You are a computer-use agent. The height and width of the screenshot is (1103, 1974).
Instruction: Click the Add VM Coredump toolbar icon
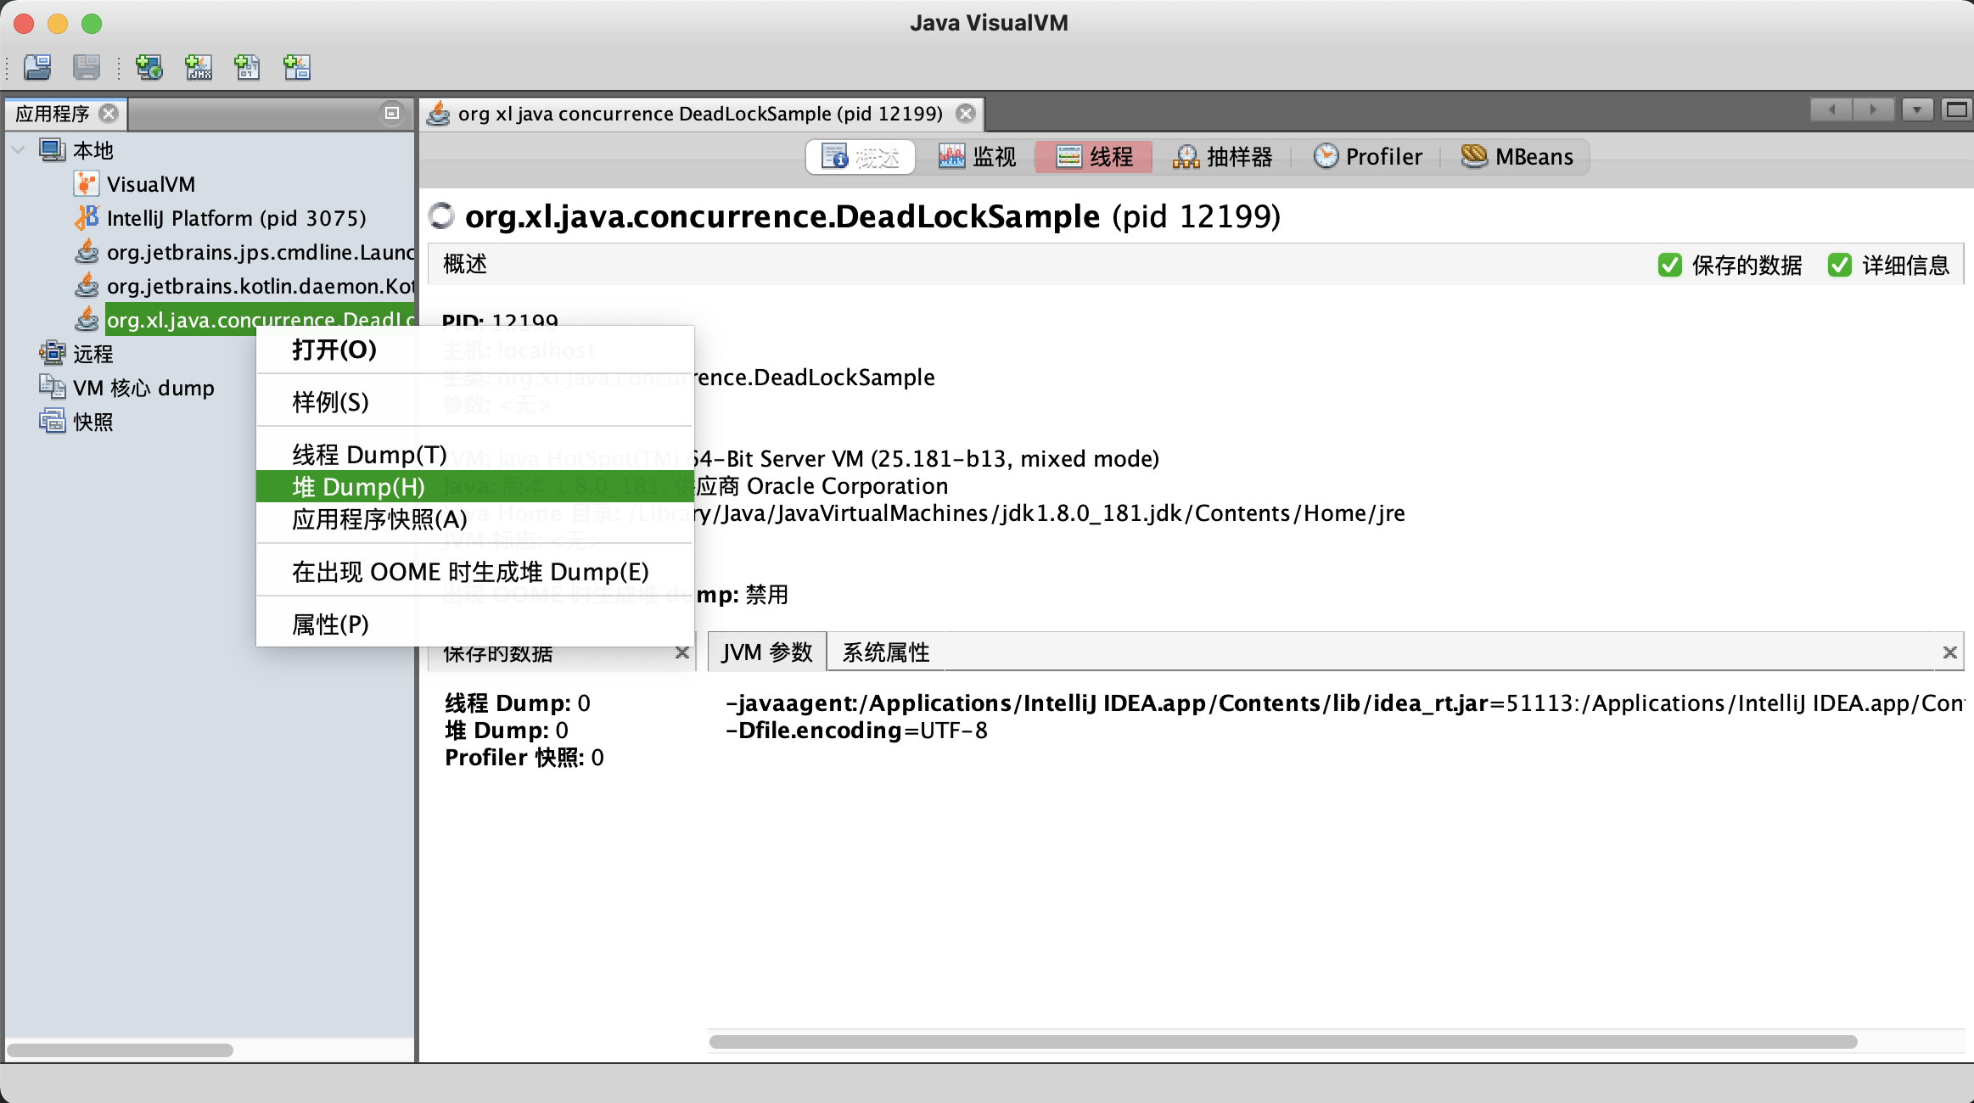tap(248, 66)
